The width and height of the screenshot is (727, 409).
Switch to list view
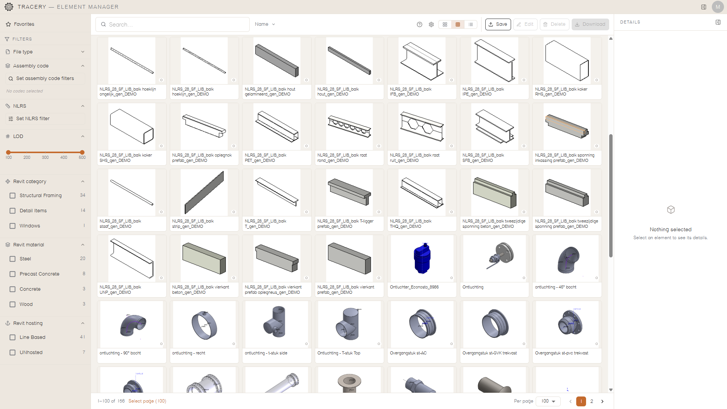click(471, 25)
